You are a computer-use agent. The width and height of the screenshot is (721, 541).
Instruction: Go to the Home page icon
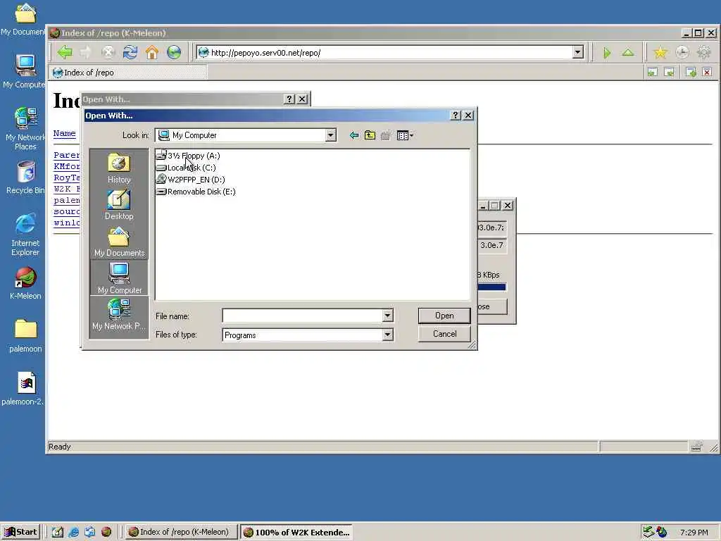click(152, 52)
